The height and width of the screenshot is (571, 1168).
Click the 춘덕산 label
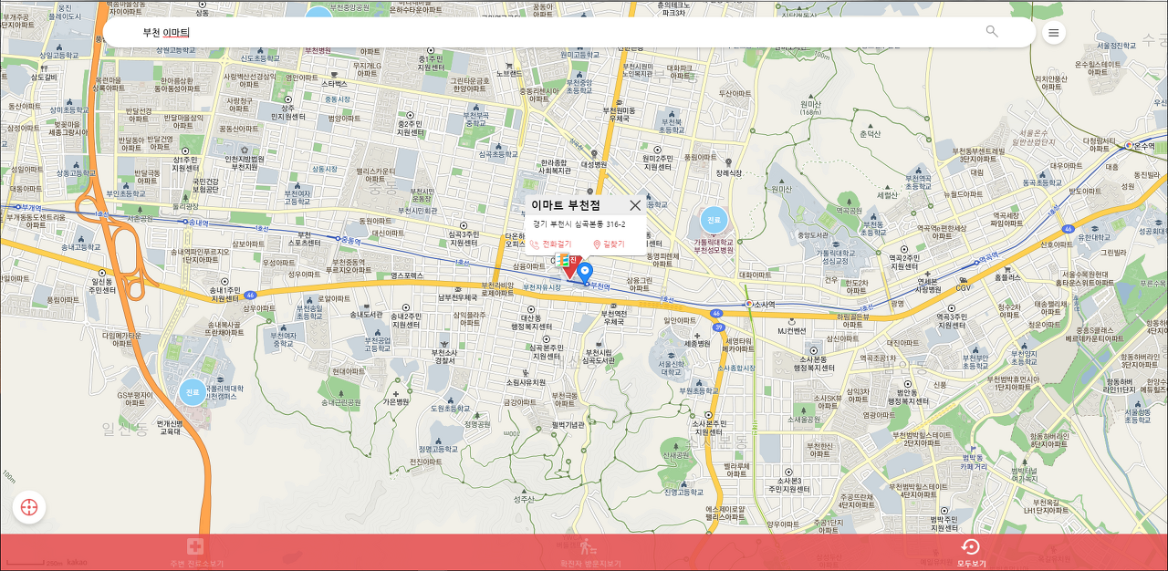tap(870, 133)
